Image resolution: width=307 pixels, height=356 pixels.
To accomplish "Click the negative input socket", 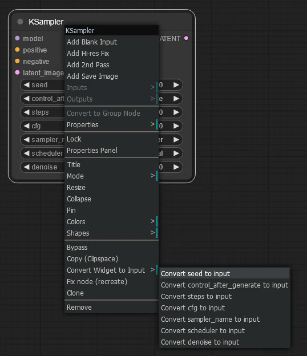I will coord(17,61).
